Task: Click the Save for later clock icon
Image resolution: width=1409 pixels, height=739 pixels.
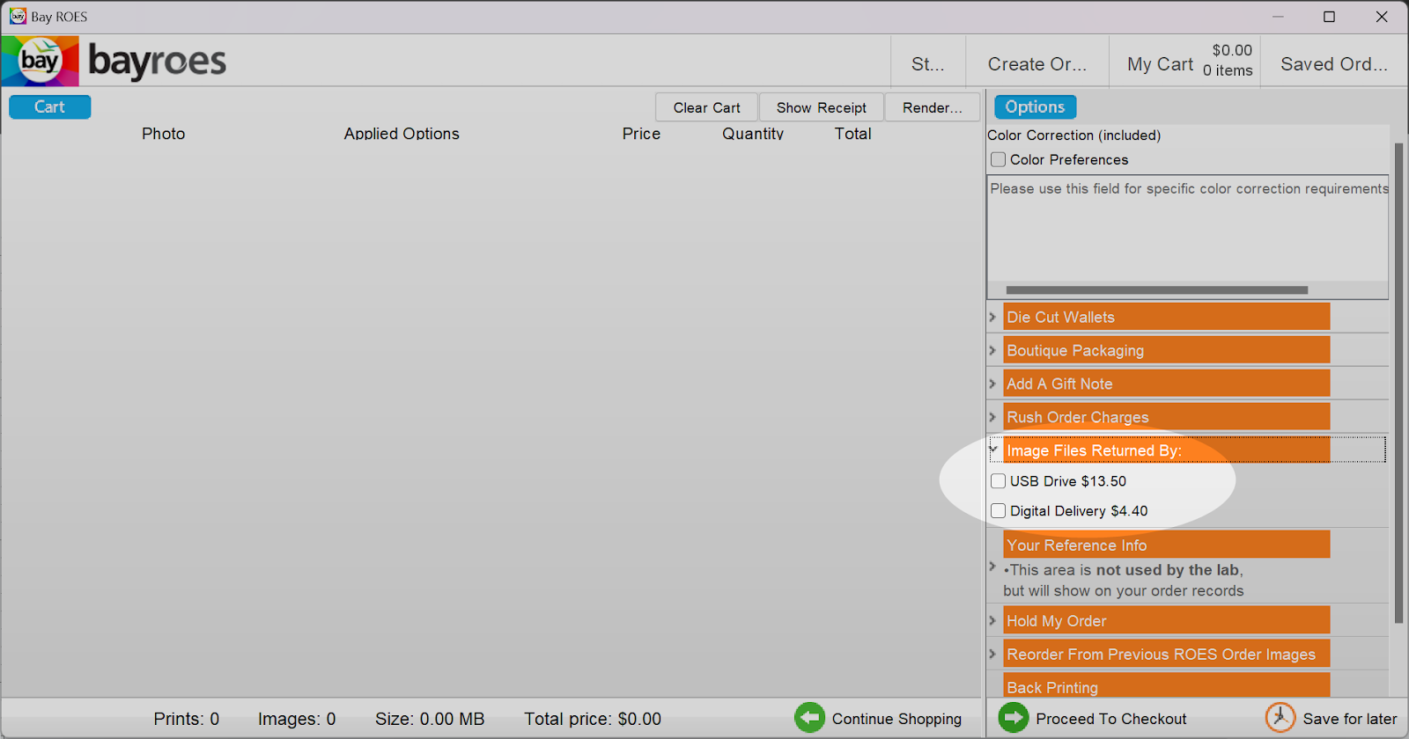Action: [x=1280, y=718]
